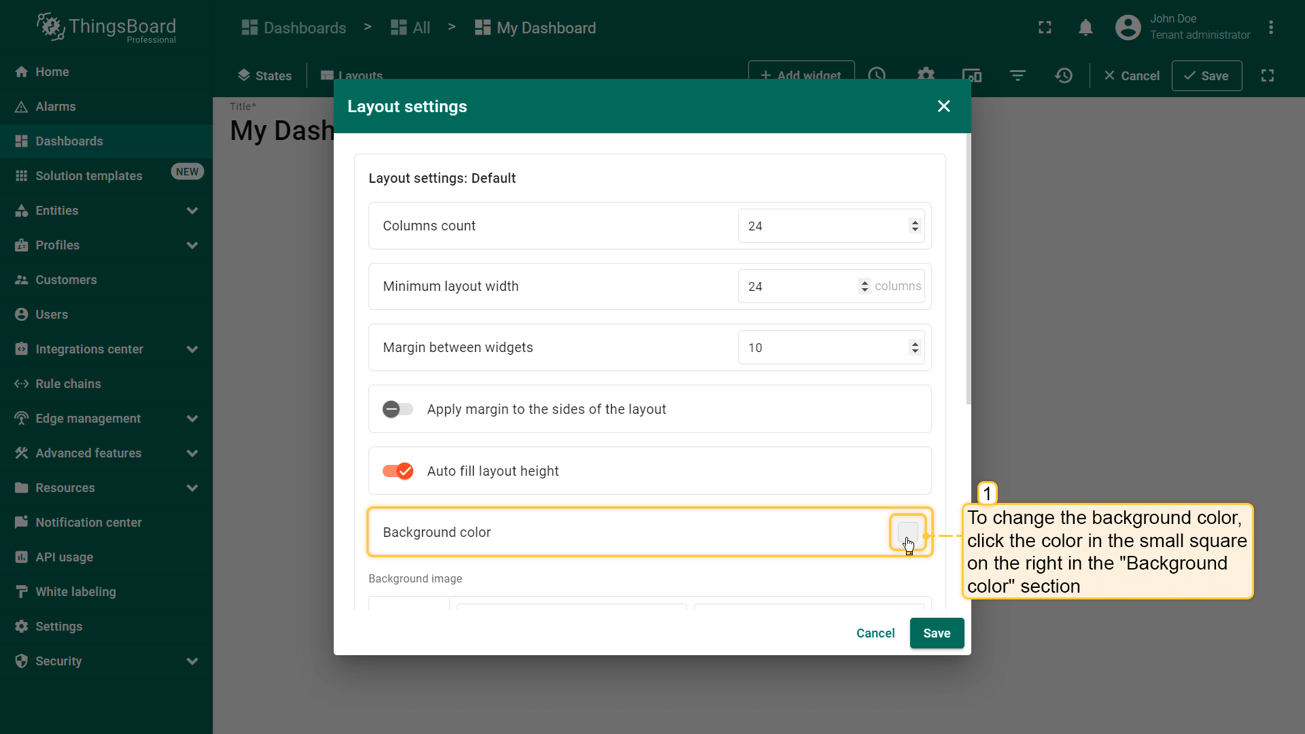Screen dimensions: 1305x734
Task: Close the Layout settings dialog
Action: click(943, 106)
